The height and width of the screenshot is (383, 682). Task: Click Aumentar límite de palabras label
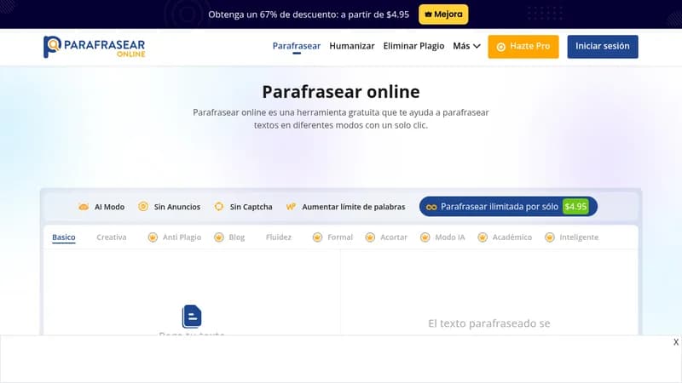(354, 207)
